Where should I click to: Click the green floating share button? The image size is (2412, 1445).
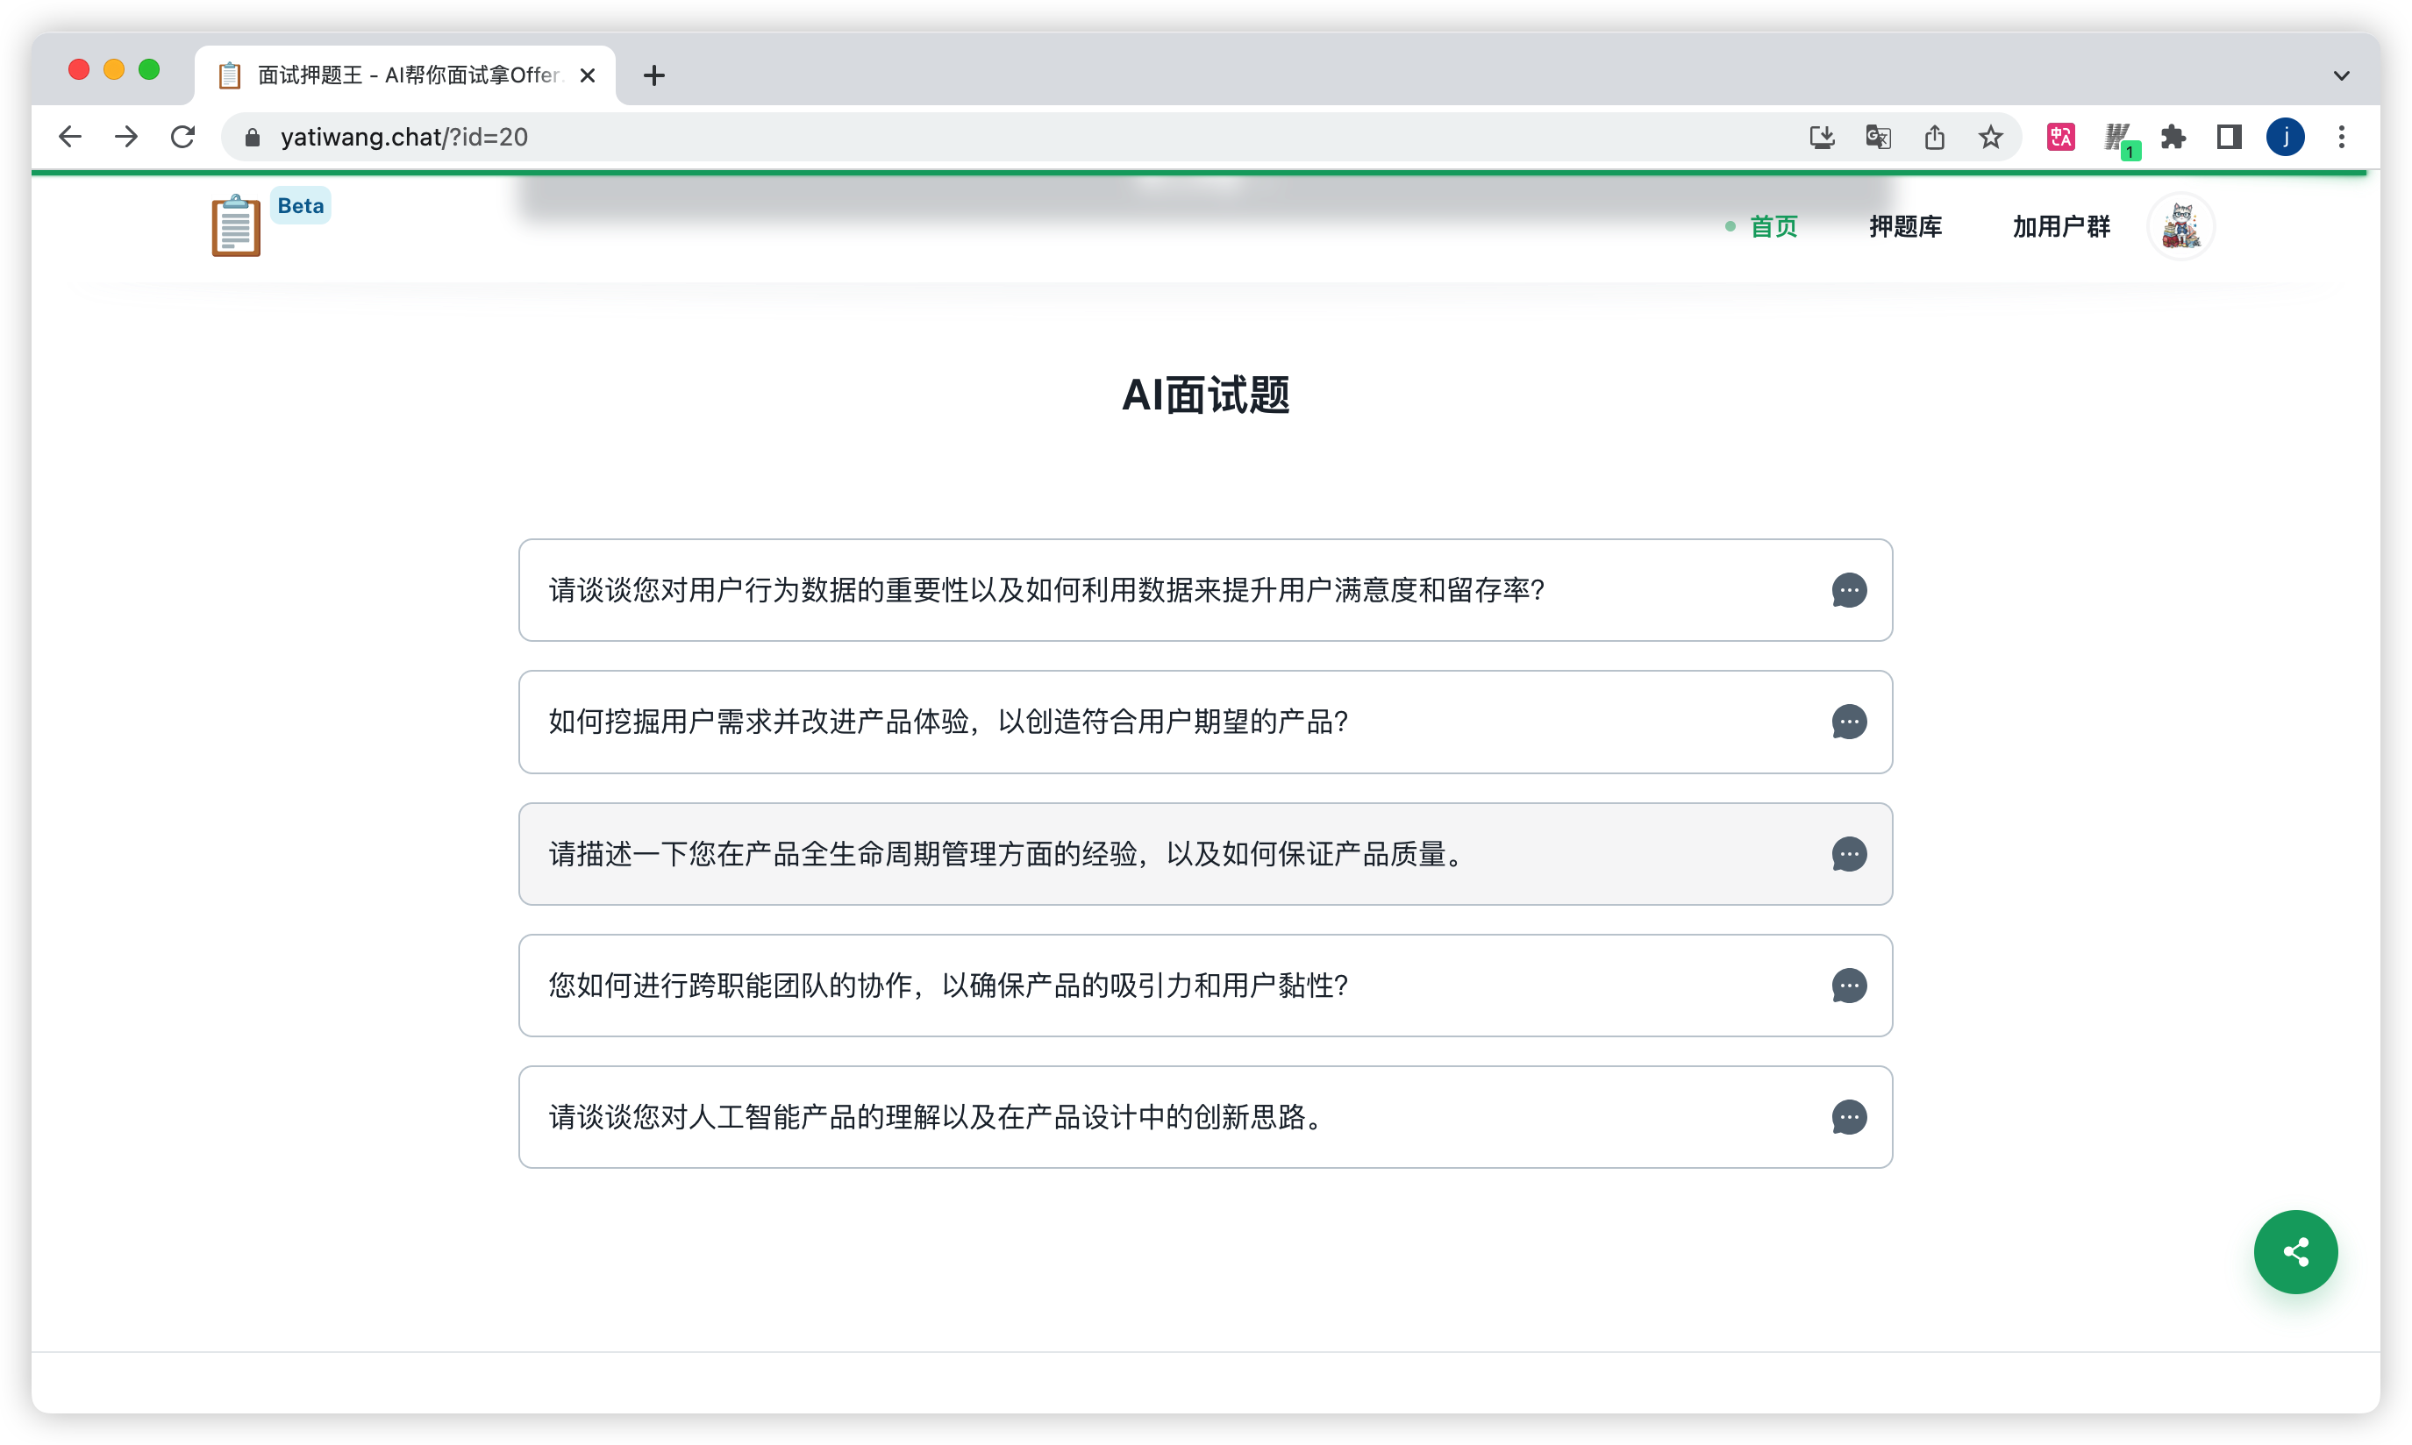point(2295,1251)
